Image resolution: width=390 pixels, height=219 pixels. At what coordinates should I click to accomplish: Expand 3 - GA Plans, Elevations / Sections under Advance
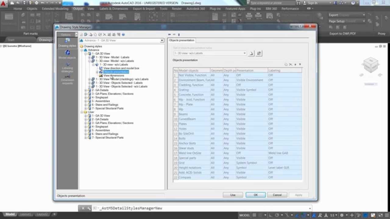[x=86, y=94]
